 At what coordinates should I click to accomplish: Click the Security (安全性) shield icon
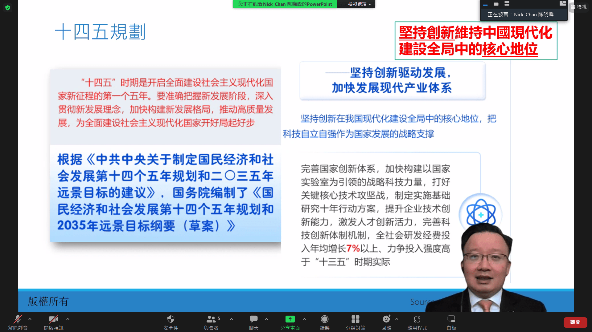click(x=171, y=319)
